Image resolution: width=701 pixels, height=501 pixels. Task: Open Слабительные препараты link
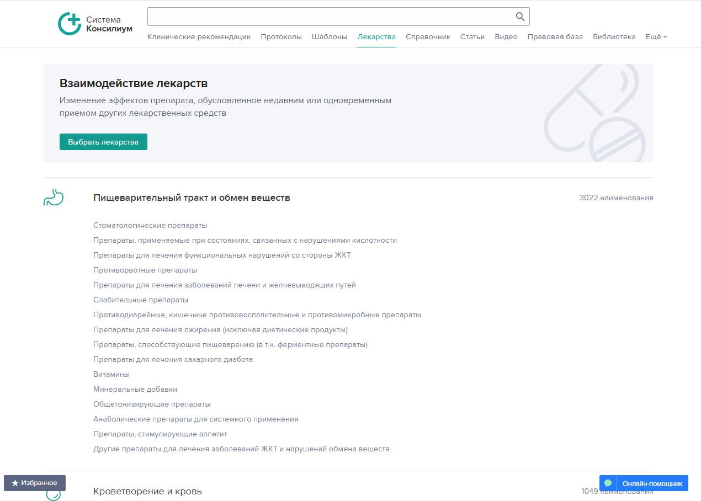click(141, 300)
